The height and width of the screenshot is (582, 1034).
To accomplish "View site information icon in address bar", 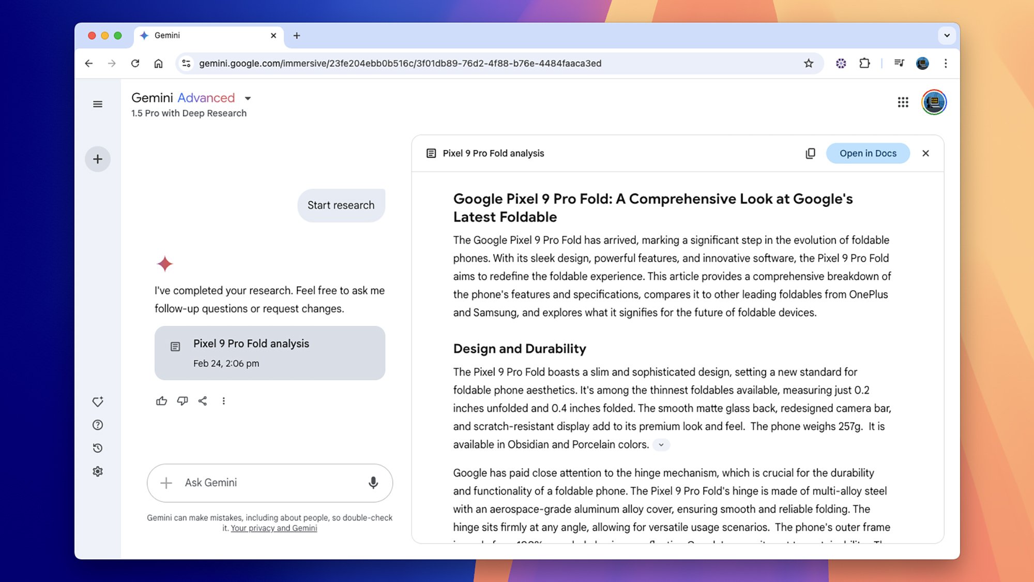I will [x=186, y=64].
